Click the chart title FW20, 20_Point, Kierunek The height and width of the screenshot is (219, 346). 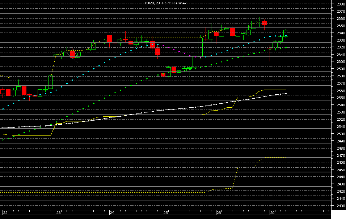click(x=166, y=3)
